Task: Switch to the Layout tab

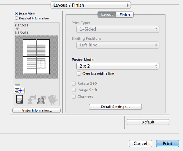Action: tap(107, 15)
